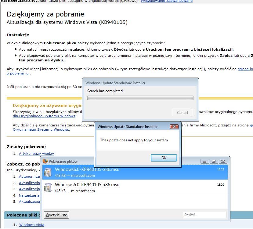Open the Artykuł bazy wiedzy link

pos(36,154)
